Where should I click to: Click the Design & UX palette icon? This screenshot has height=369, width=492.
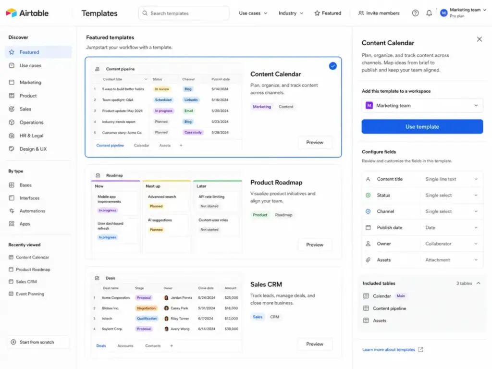(x=12, y=149)
